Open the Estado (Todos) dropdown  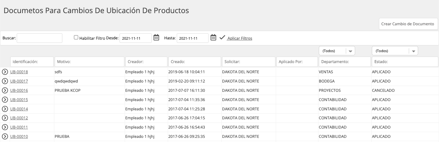click(x=395, y=51)
